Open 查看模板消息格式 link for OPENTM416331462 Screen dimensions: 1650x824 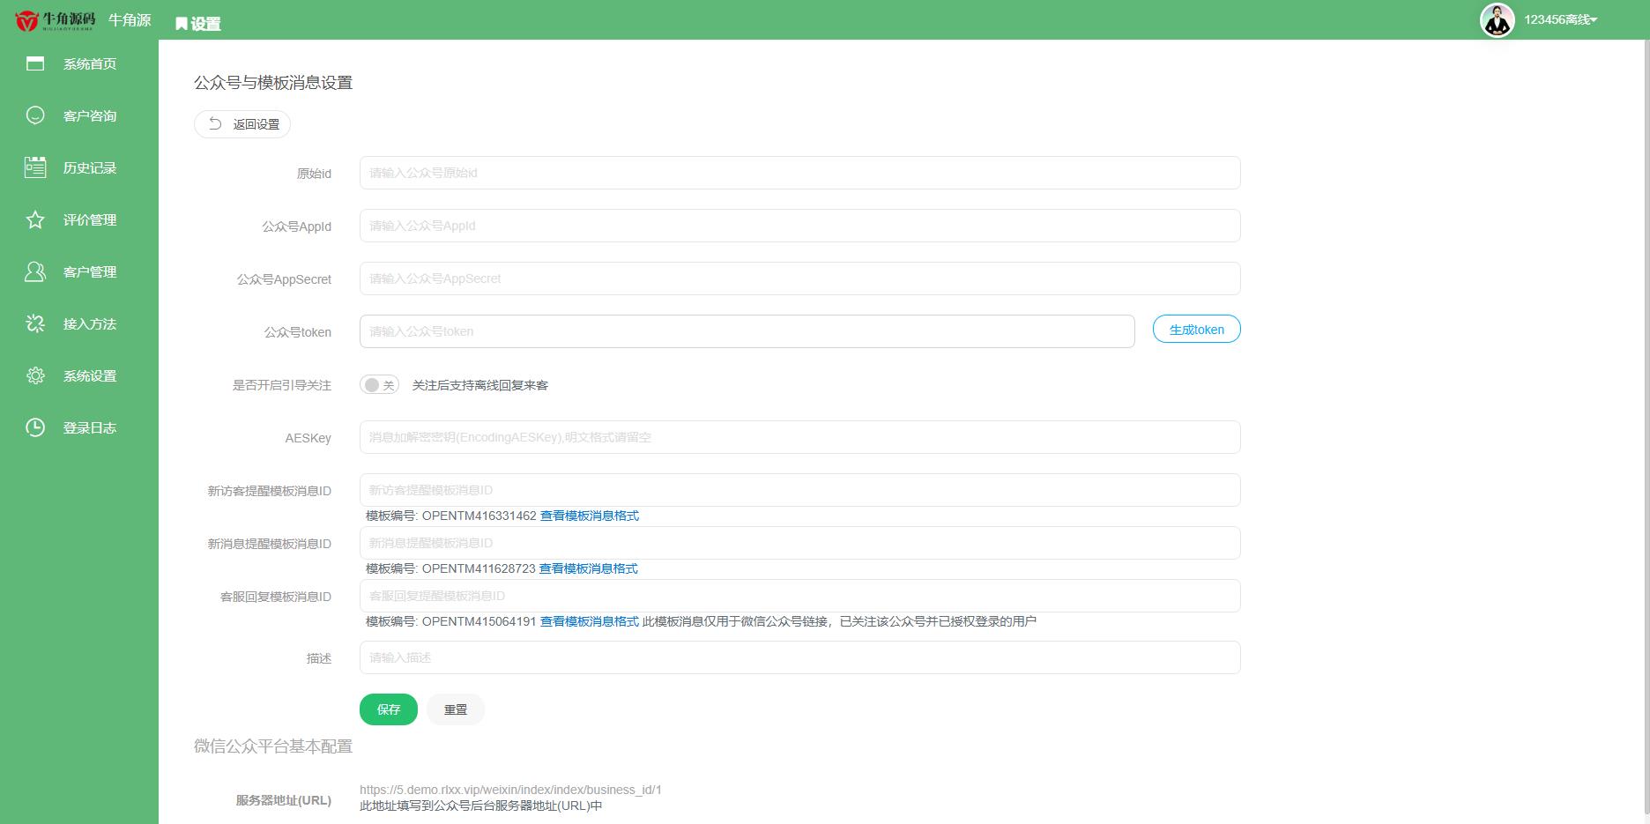[590, 516]
